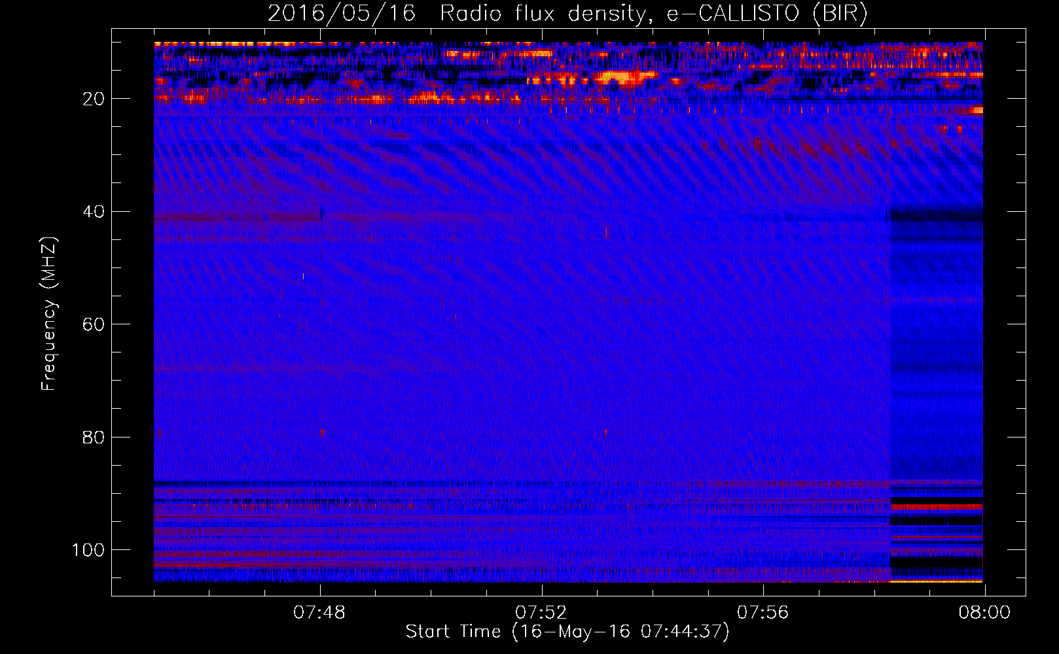Click the time tick label "07:48"

click(319, 613)
